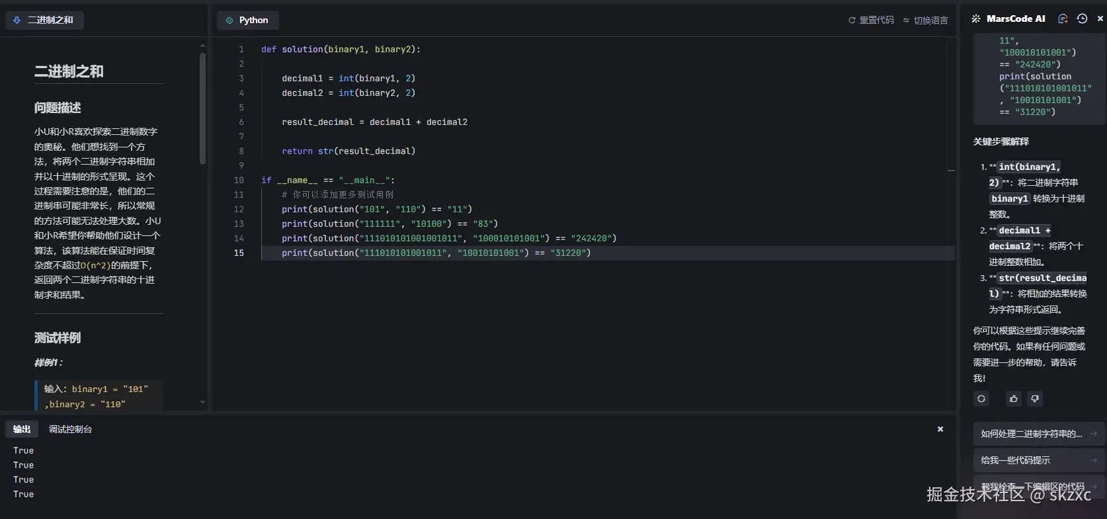
Task: Click the 问题描述 heading
Action: coord(58,108)
